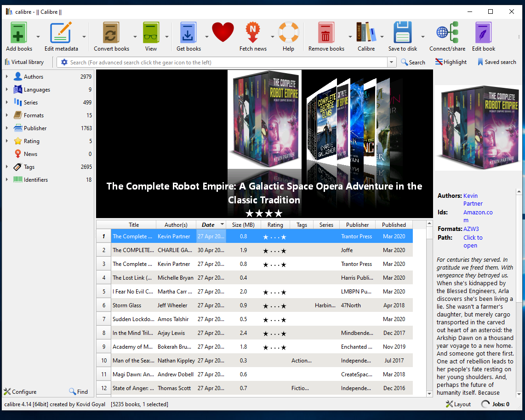
Task: Click the Get books download icon
Action: (x=188, y=33)
